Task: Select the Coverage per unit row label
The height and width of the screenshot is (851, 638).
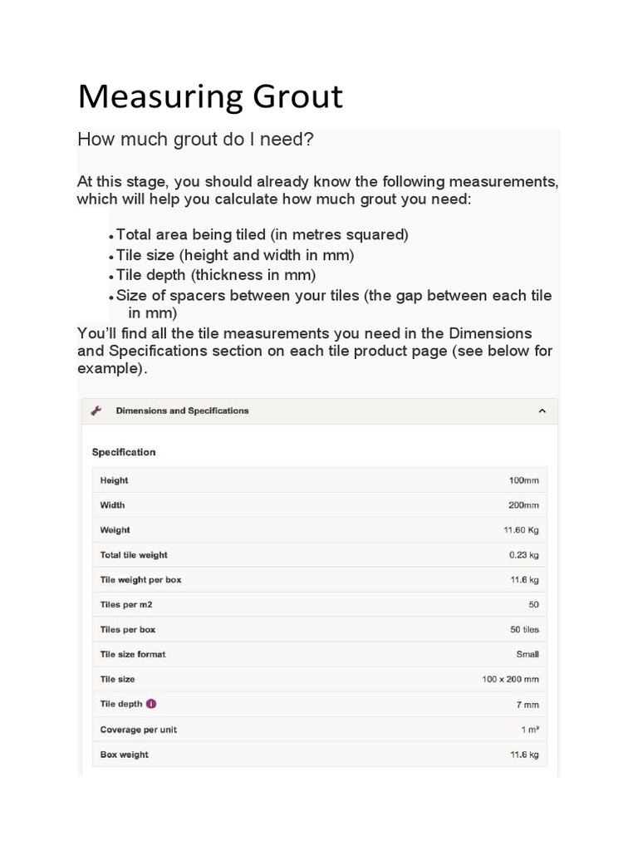Action: pos(139,730)
